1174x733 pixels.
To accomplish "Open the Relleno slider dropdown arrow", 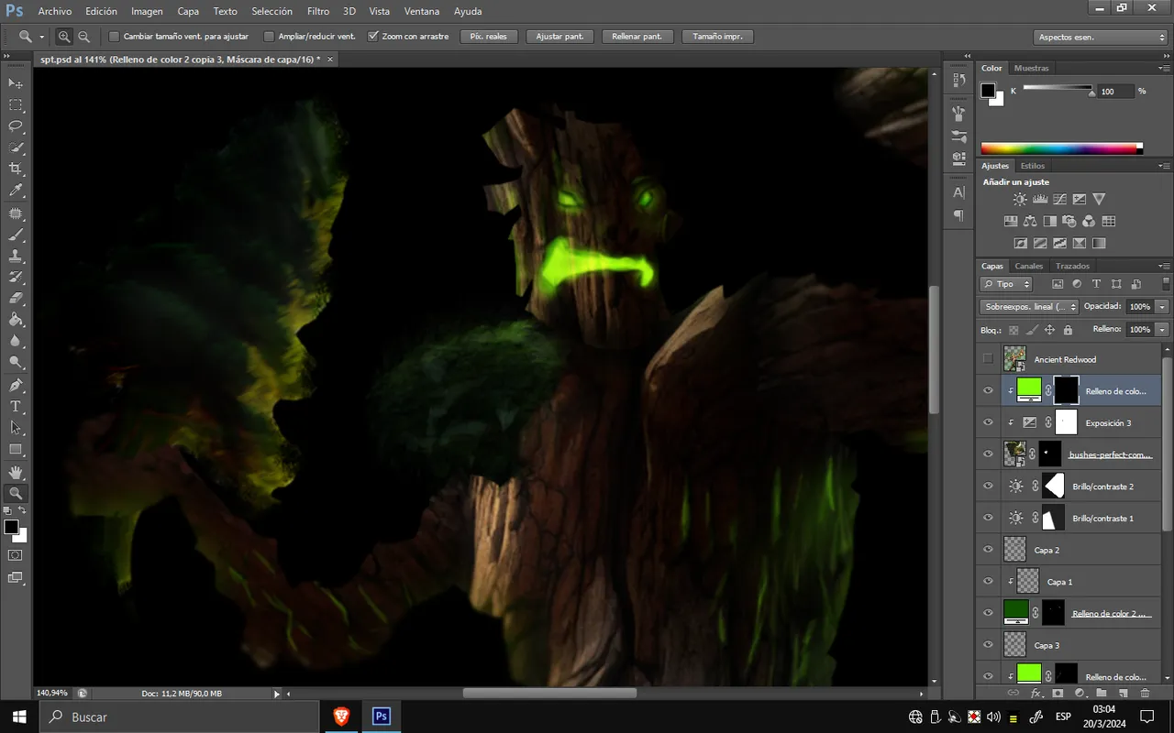I will tap(1163, 330).
